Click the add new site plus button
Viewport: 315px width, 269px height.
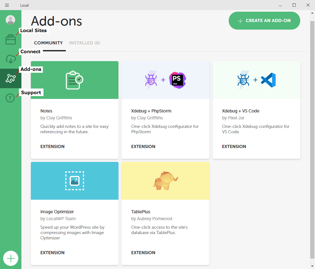pos(11,258)
